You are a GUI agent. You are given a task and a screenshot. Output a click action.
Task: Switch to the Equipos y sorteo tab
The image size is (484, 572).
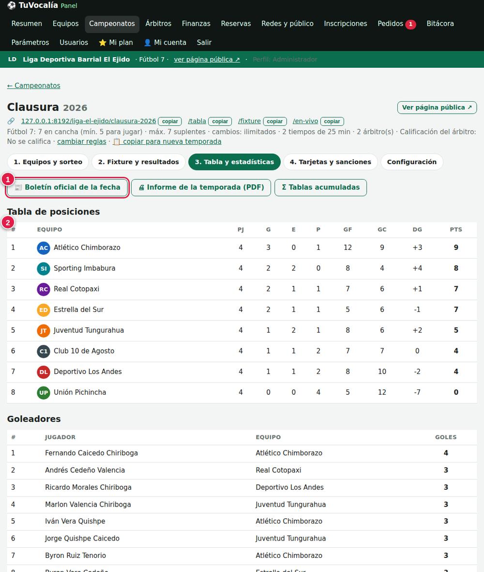coord(48,162)
